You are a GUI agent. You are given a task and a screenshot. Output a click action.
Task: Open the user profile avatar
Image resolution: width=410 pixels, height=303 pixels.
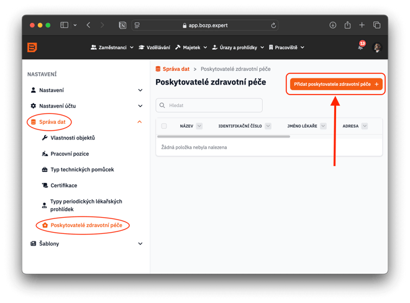(376, 47)
